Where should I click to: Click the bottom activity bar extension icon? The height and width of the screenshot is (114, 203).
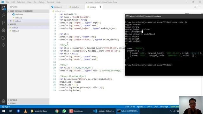(3, 45)
